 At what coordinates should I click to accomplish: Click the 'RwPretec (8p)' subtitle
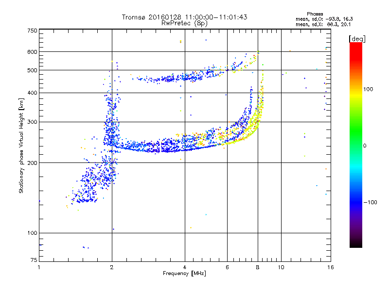tap(184, 23)
